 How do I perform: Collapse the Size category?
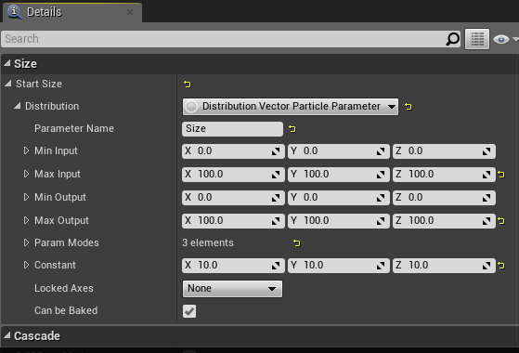[6, 63]
